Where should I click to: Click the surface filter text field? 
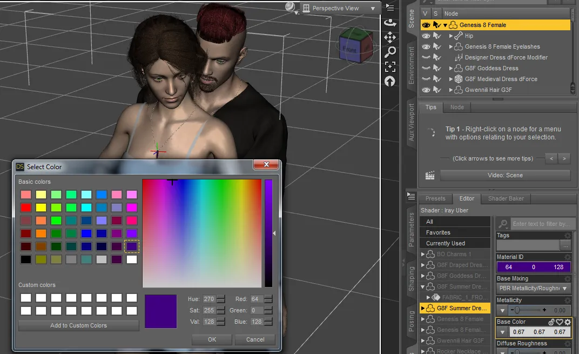coord(541,224)
